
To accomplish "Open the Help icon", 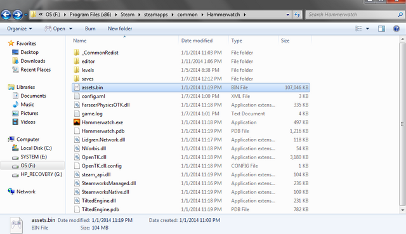I will coord(396,29).
